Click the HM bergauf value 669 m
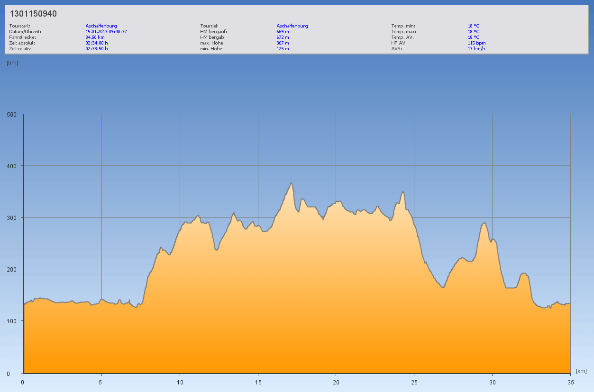The height and width of the screenshot is (392, 594). pos(283,32)
